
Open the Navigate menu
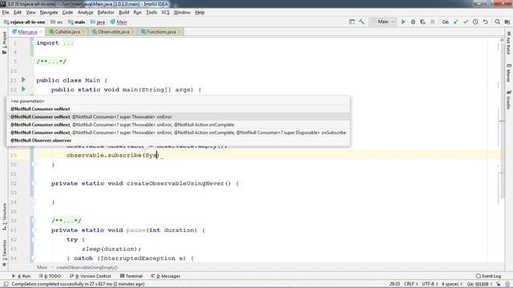click(49, 13)
